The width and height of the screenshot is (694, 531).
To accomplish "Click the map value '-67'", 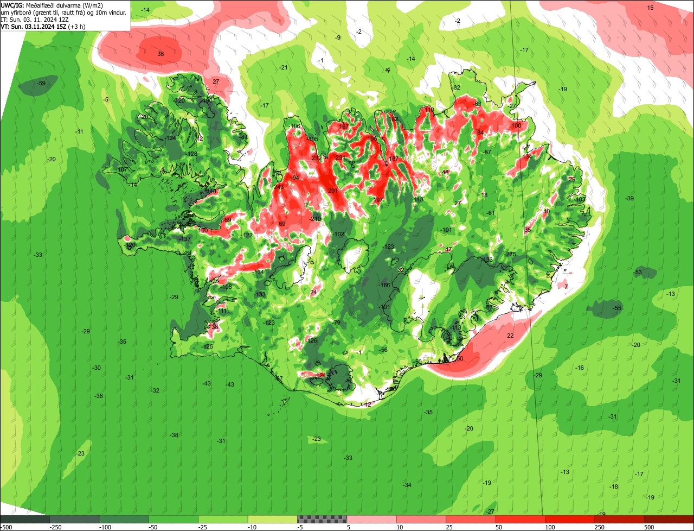I will [x=279, y=378].
